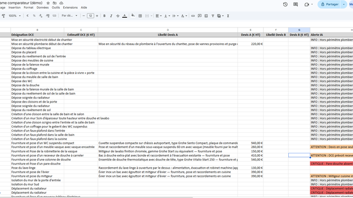Toggle strikethrough formatting
The height and width of the screenshot is (198, 353).
click(x=118, y=16)
